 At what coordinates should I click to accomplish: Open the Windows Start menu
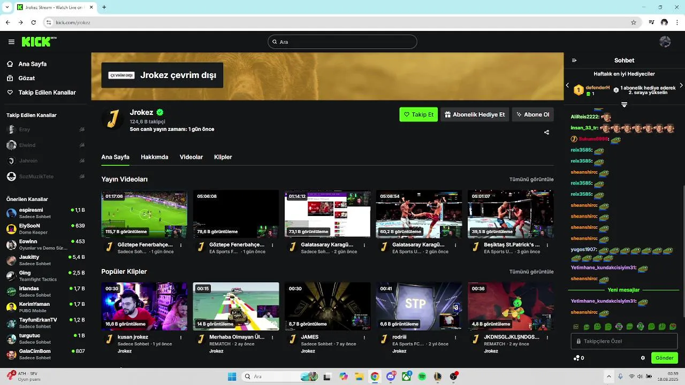coord(232,376)
